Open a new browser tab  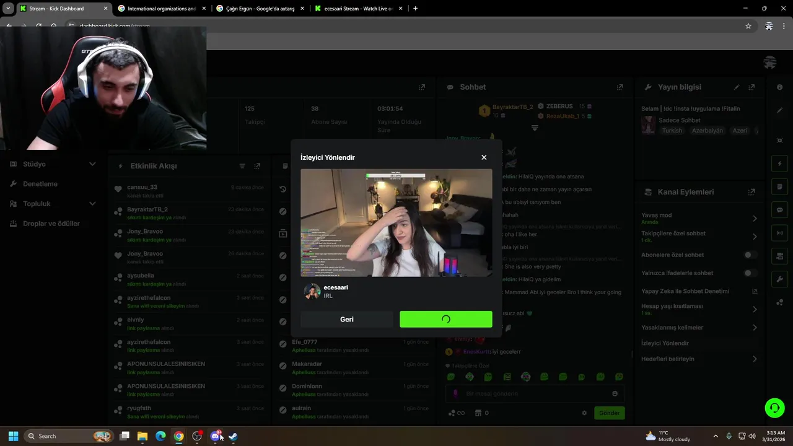(x=415, y=9)
